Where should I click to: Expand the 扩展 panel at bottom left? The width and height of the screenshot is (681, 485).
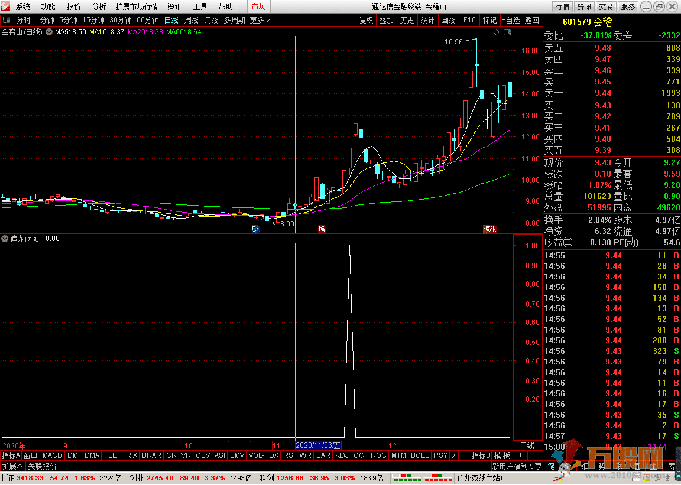12,466
